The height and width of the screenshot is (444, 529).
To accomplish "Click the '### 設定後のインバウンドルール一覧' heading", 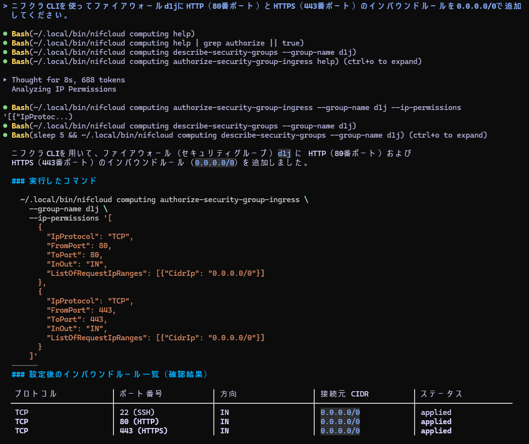I will (x=110, y=374).
